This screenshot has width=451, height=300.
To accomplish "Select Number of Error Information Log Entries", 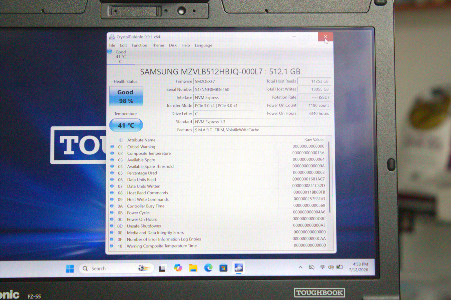I will click(218, 239).
